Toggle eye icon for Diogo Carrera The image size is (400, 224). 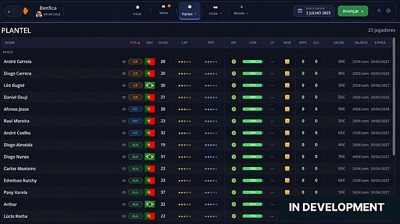pos(124,73)
